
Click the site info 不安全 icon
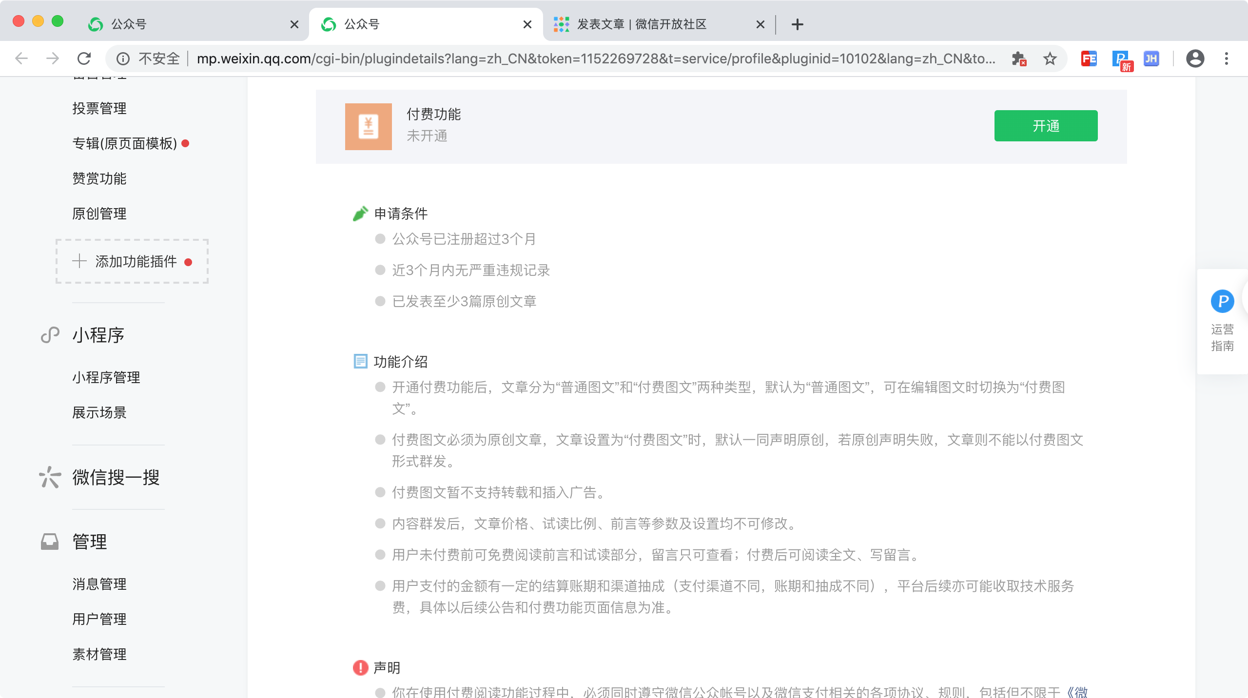(123, 59)
